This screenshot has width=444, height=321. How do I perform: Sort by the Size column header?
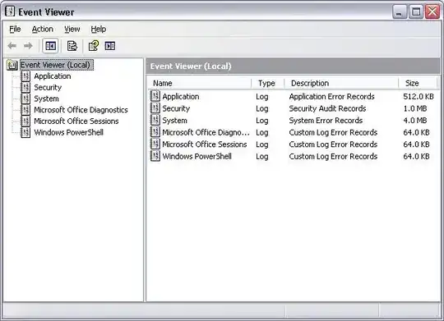click(x=418, y=83)
